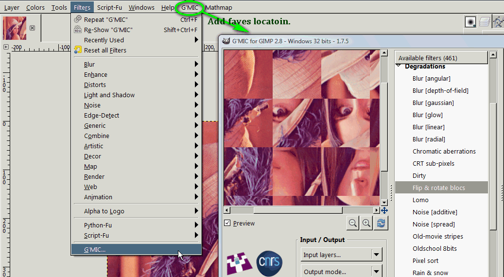Screen dimensions: 504x277
Task: Open the Artistic submenu
Action: (x=137, y=146)
